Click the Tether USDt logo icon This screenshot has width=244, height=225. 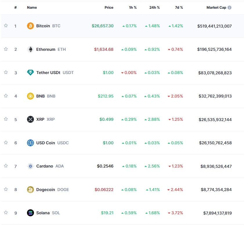(x=30, y=73)
